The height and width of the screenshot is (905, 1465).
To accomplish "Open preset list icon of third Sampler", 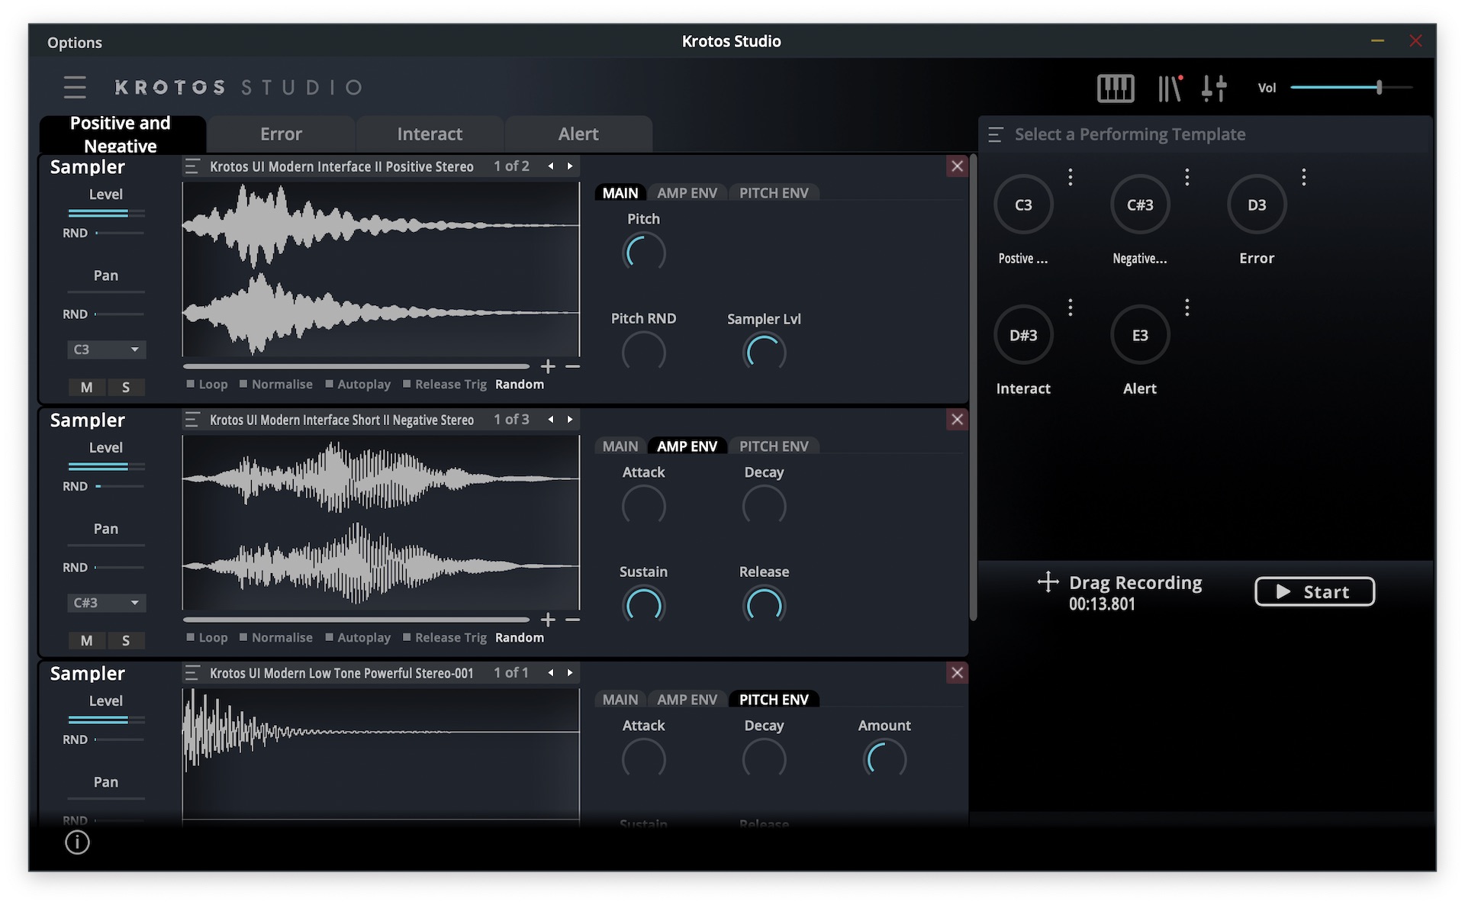I will point(192,673).
